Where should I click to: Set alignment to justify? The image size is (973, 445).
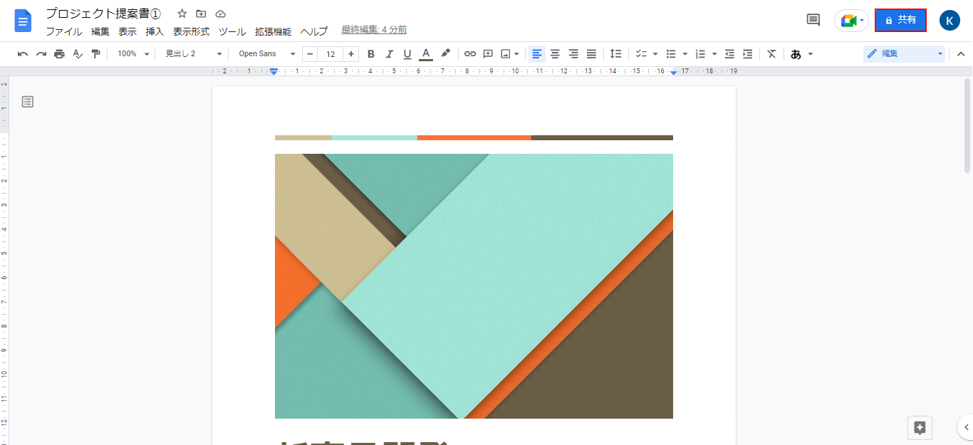pyautogui.click(x=591, y=53)
